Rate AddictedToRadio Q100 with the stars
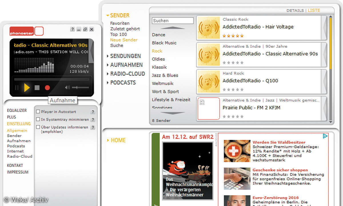This screenshot has width=343, height=206. (x=233, y=90)
